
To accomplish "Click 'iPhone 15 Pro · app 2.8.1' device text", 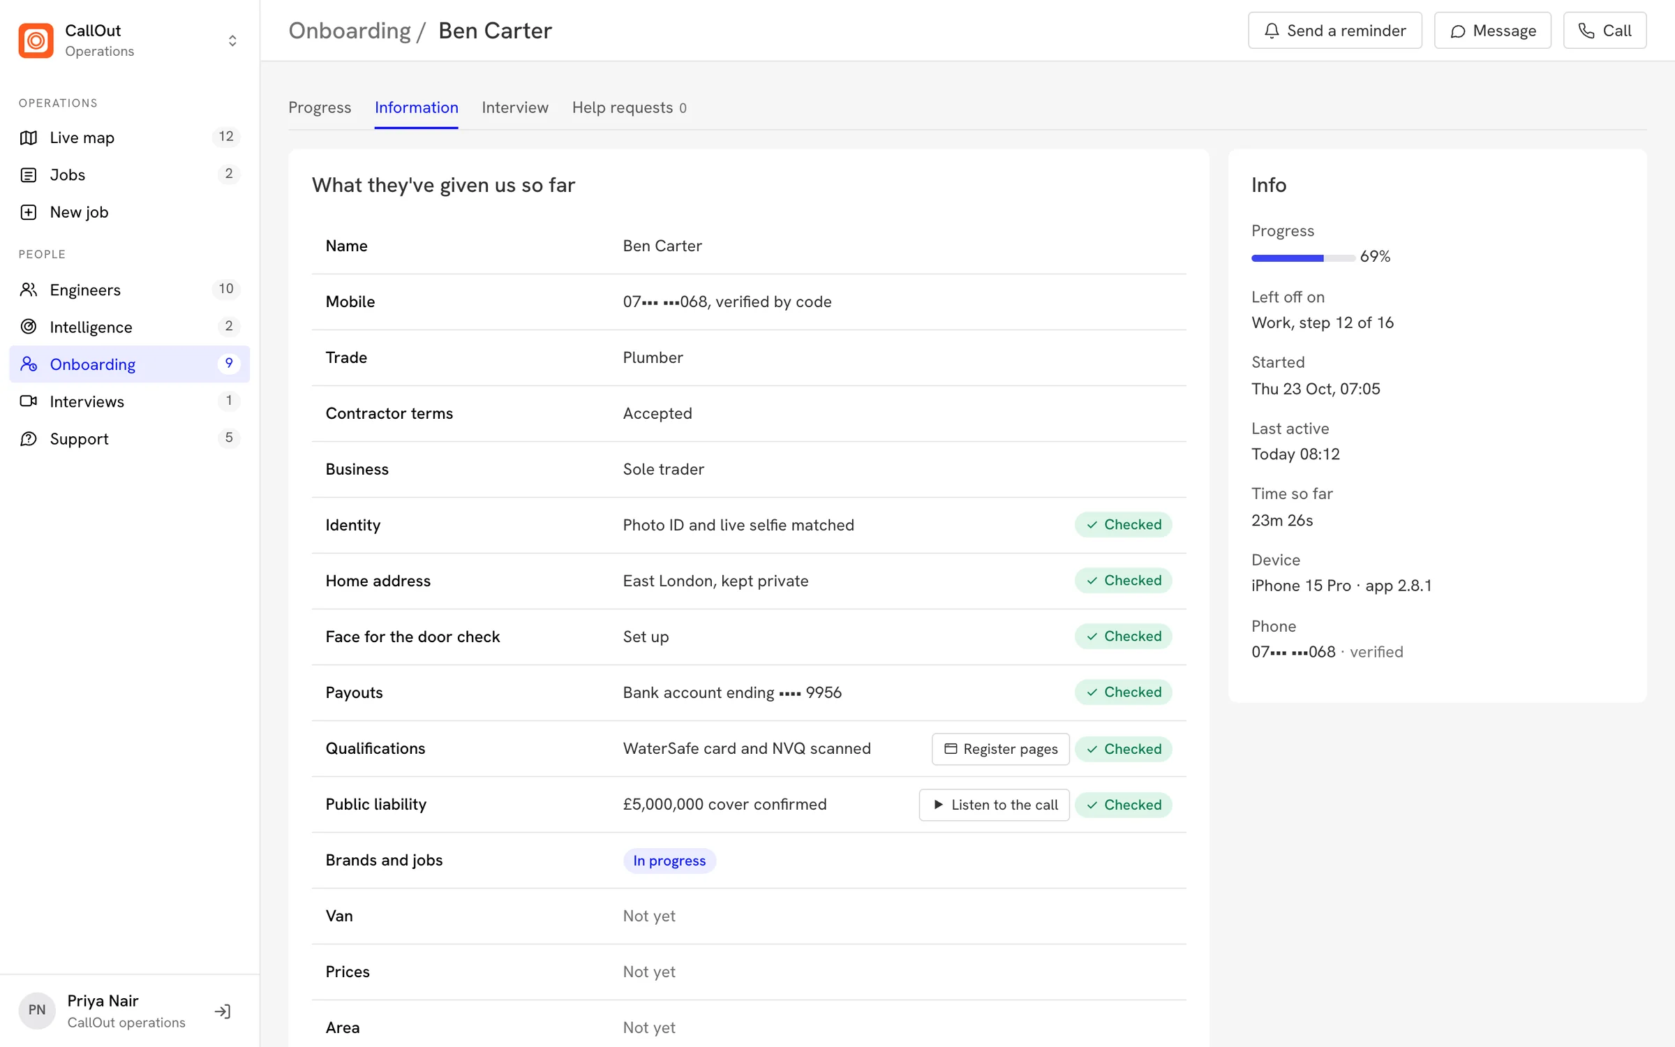I will pyautogui.click(x=1341, y=586).
